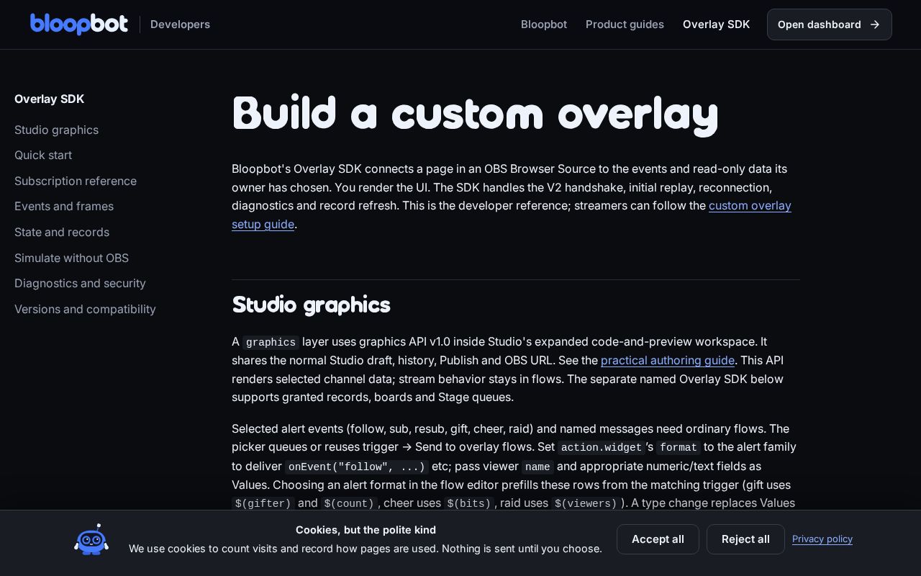Screen dimensions: 921x576
Task: Open the Developers home link
Action: point(180,24)
